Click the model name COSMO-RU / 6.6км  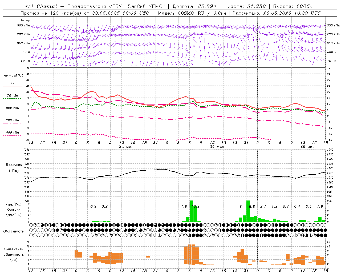[202, 13]
